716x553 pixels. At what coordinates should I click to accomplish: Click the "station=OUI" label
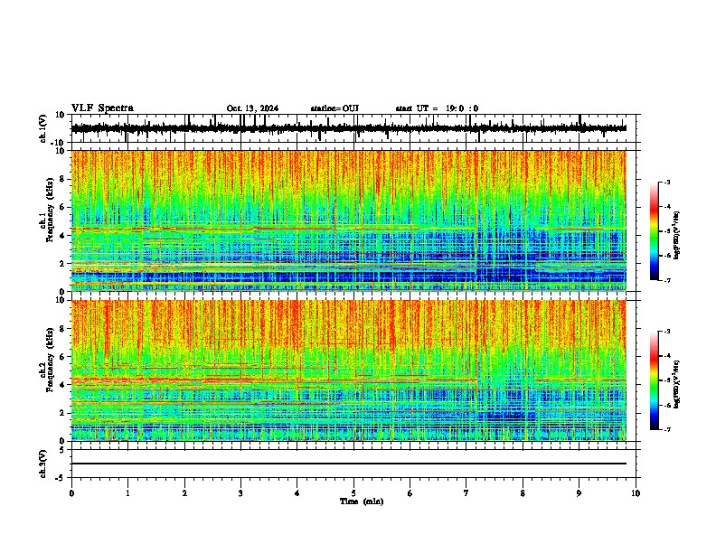(334, 108)
